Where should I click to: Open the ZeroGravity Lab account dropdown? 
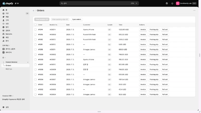(186, 3)
